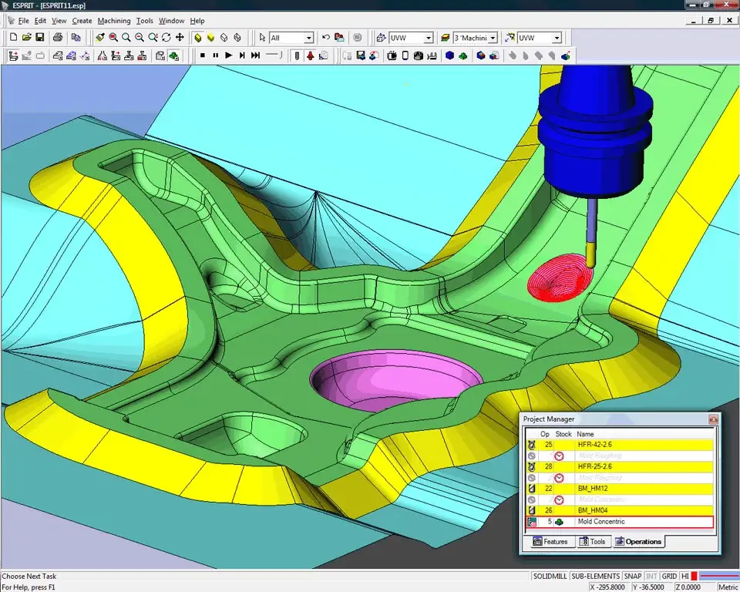The width and height of the screenshot is (740, 592).
Task: Click the Name column header in Project Manager
Action: [585, 434]
